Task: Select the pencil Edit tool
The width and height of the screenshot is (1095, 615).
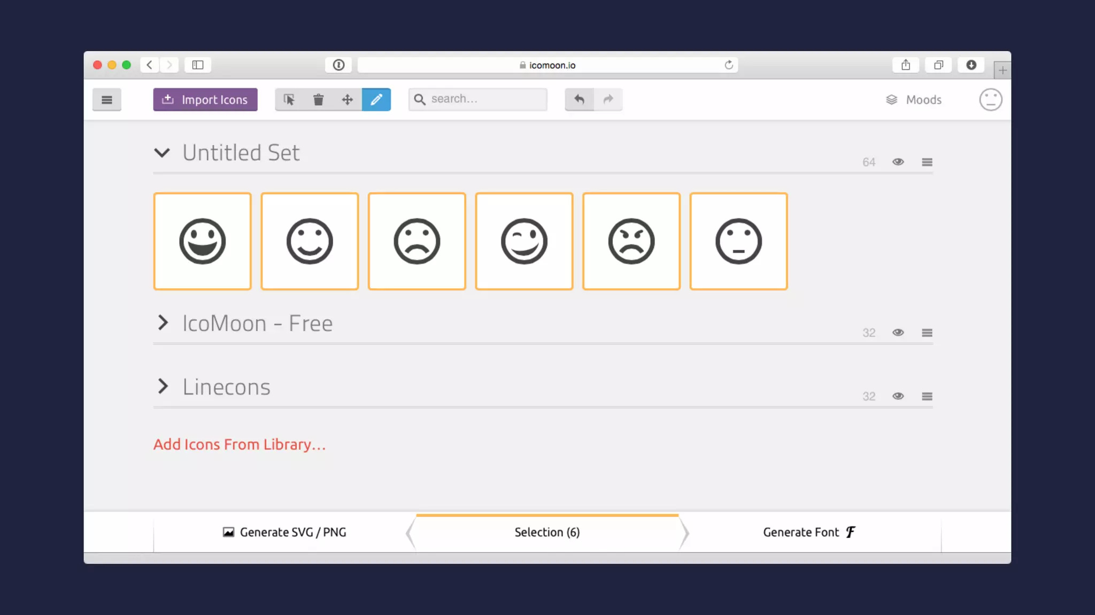Action: (376, 99)
